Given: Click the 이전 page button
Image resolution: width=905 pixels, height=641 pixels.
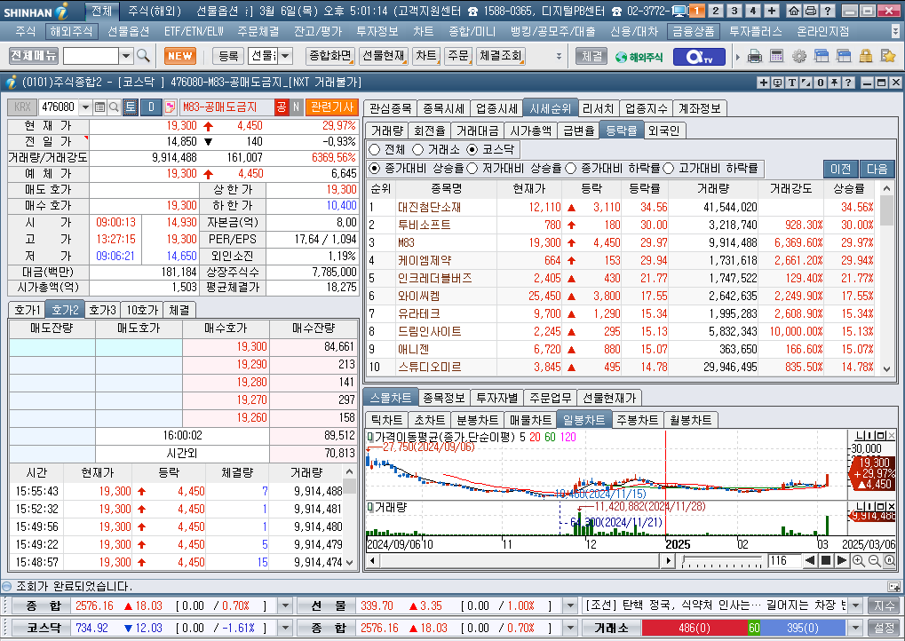Looking at the screenshot, I should point(840,169).
